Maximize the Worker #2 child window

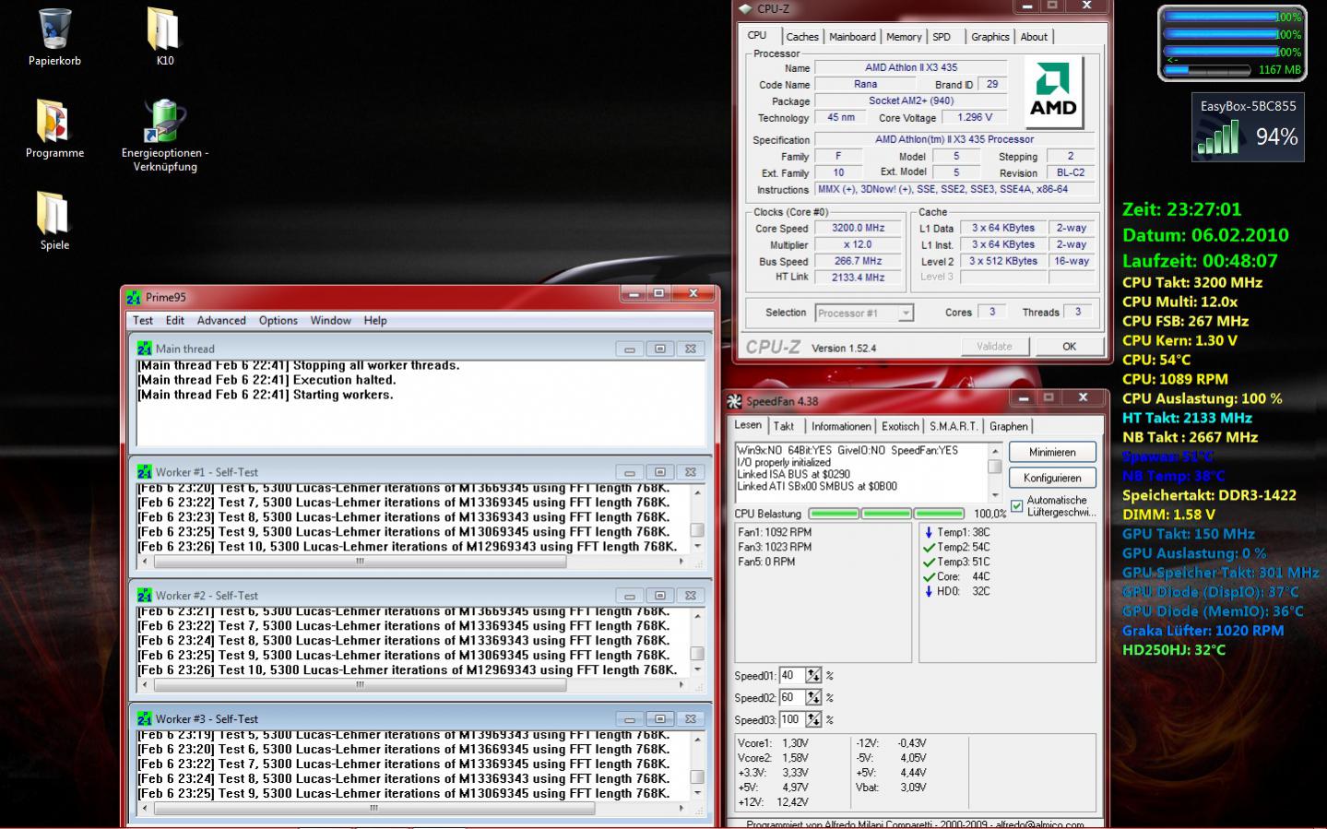pyautogui.click(x=660, y=596)
